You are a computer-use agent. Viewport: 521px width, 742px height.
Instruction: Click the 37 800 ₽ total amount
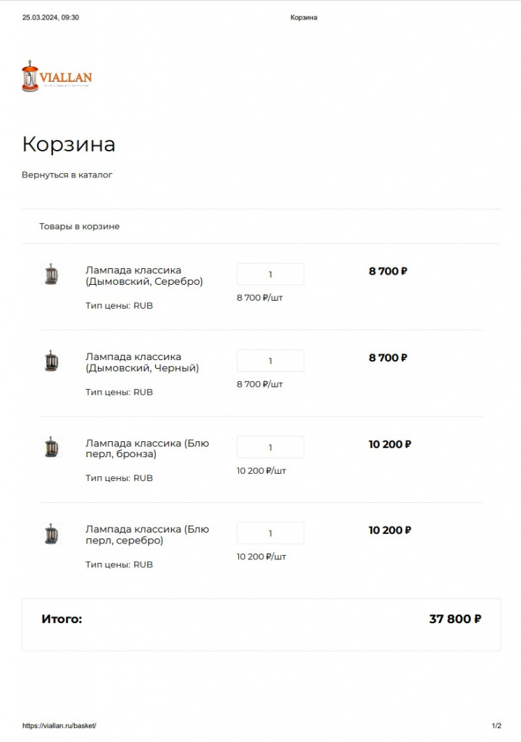tap(456, 618)
